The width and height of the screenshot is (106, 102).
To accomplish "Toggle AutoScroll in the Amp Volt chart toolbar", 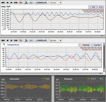I will pyautogui.click(x=41, y=2).
